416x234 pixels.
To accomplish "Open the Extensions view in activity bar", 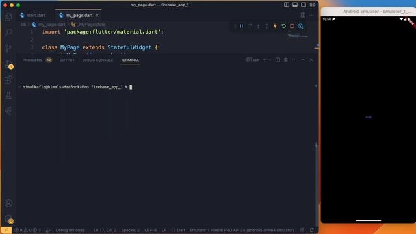I will (8, 79).
